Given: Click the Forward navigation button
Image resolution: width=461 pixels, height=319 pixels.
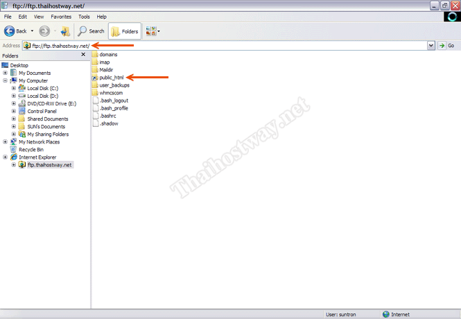Looking at the screenshot, I should pyautogui.click(x=44, y=31).
